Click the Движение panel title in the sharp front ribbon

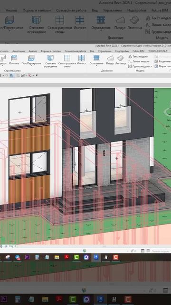click(107, 71)
